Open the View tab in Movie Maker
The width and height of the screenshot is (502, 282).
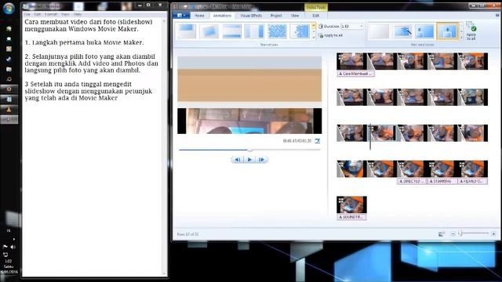[295, 16]
